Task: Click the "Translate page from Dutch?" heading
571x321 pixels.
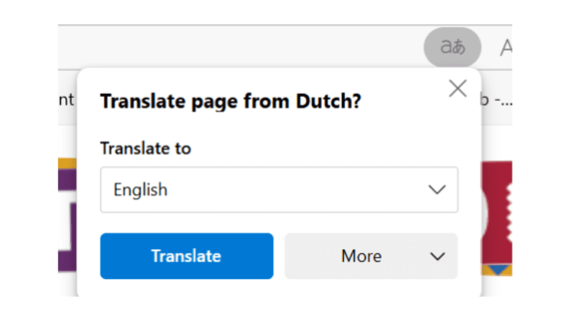Action: (231, 102)
